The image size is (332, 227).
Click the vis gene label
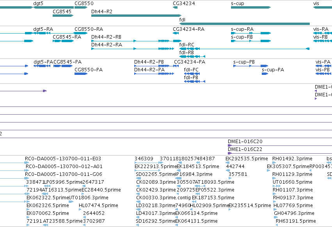316,4
